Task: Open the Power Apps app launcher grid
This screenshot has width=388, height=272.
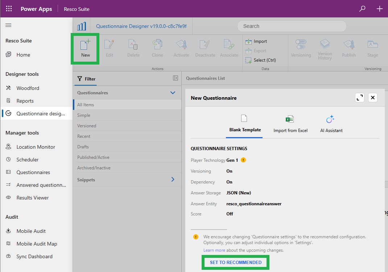Action: [9, 9]
